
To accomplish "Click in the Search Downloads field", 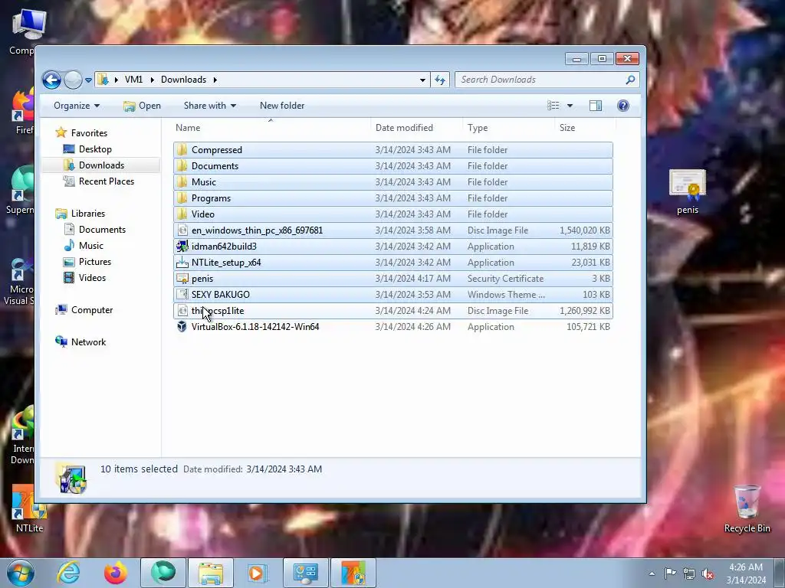I will 540,80.
